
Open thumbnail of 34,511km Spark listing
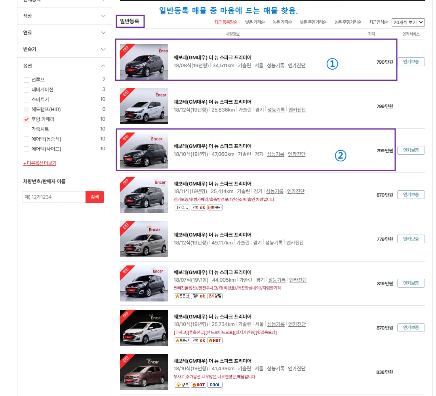pos(144,62)
